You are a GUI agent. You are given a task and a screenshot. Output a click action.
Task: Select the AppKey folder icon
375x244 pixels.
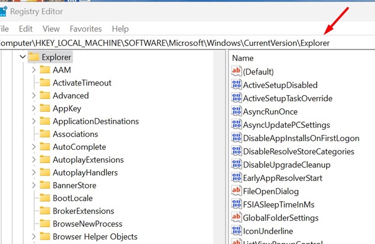click(44, 108)
